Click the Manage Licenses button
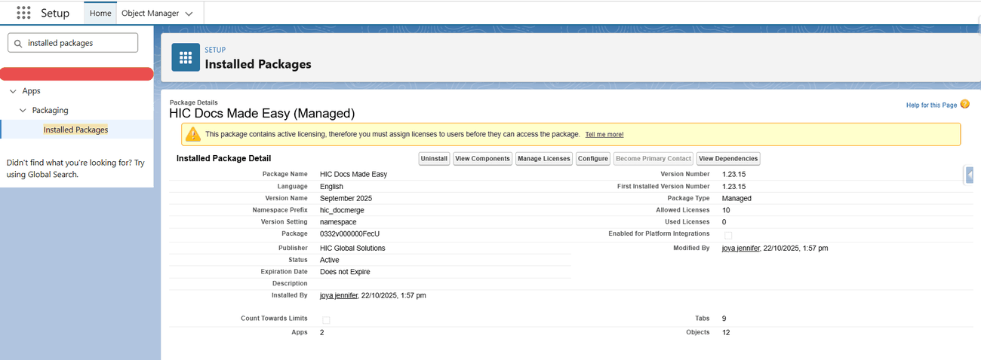981x360 pixels. point(544,159)
